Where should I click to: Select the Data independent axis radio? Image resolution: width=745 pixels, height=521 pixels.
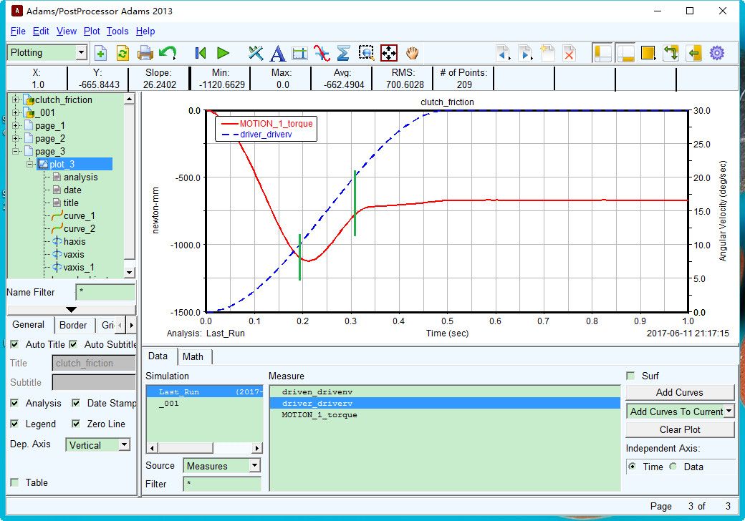(673, 467)
